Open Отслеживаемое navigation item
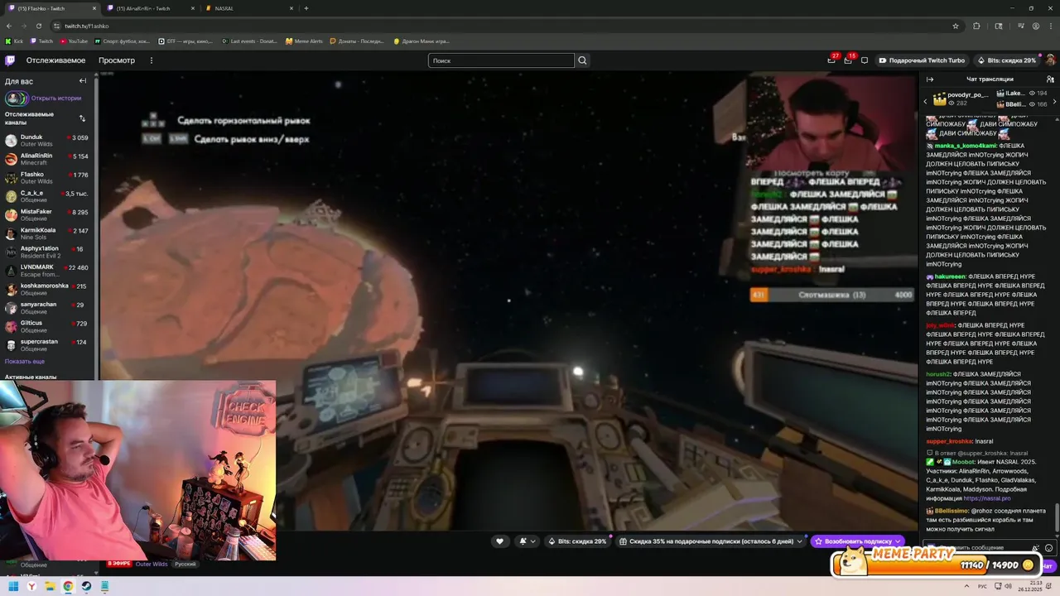Viewport: 1060px width, 596px height. point(55,60)
